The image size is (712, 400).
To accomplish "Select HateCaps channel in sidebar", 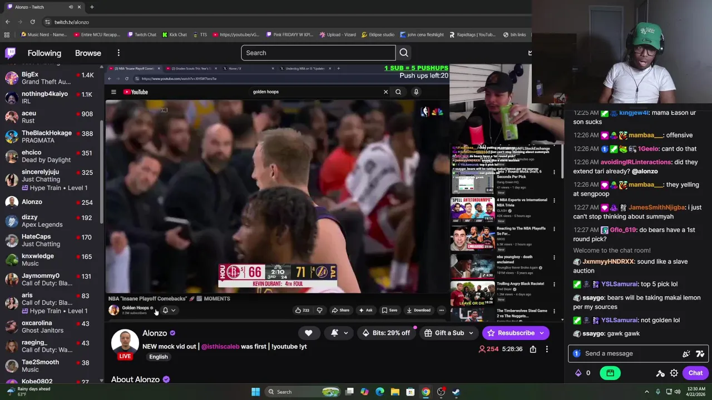I will click(50, 240).
